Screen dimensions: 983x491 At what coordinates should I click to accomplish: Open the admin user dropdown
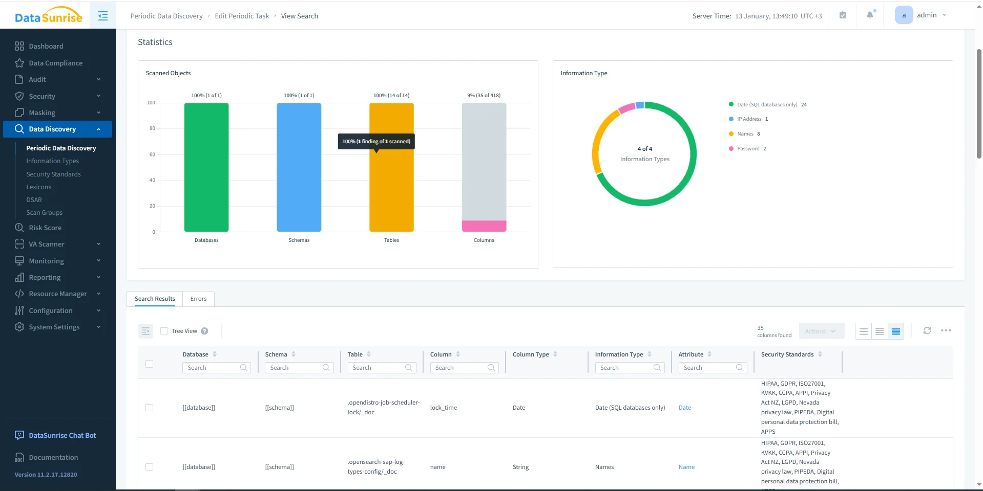click(x=922, y=15)
